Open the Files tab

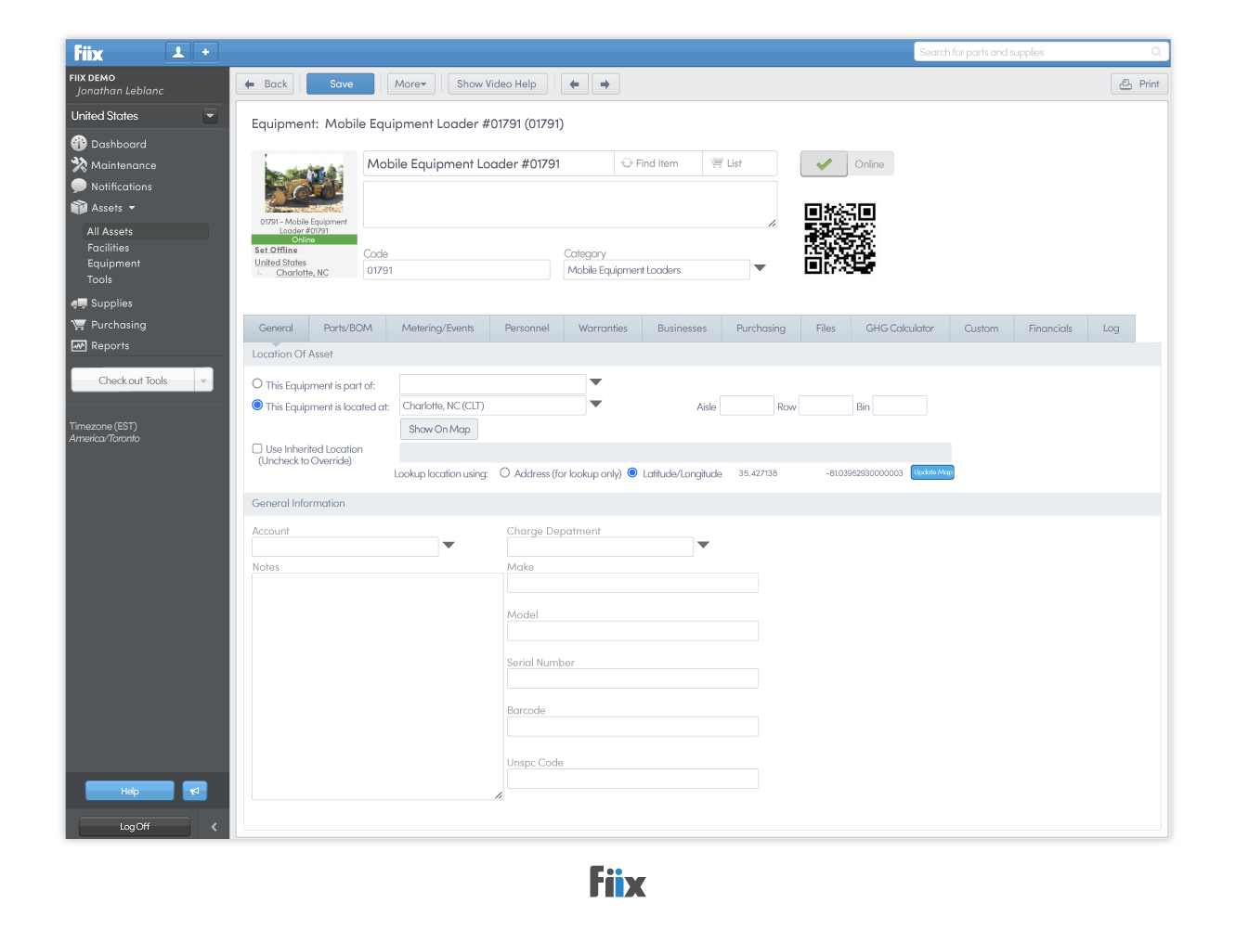tap(826, 329)
